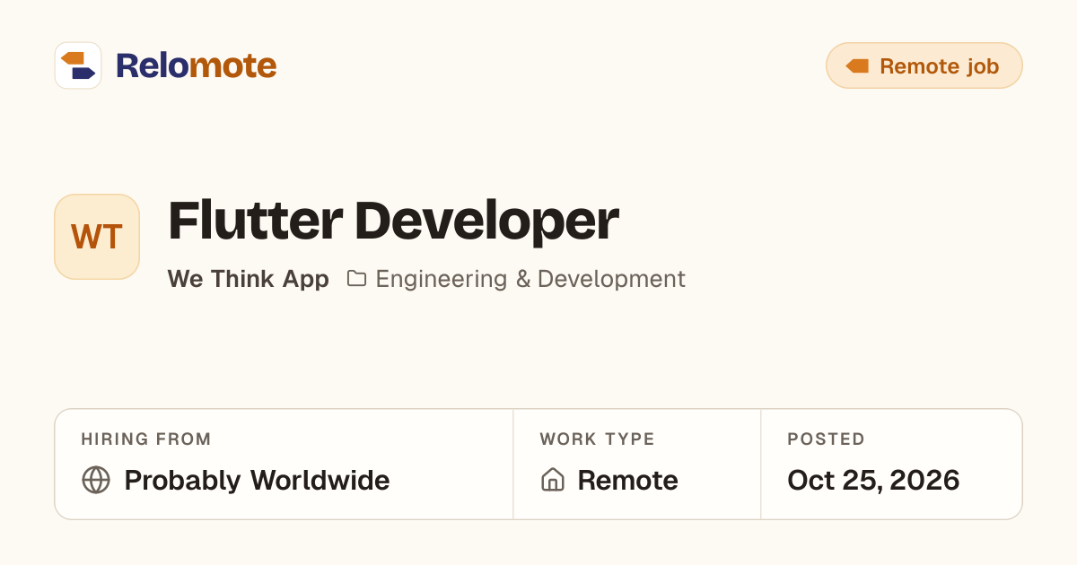This screenshot has height=565, width=1077.
Task: Open the Engineering & Development category
Action: 530,279
